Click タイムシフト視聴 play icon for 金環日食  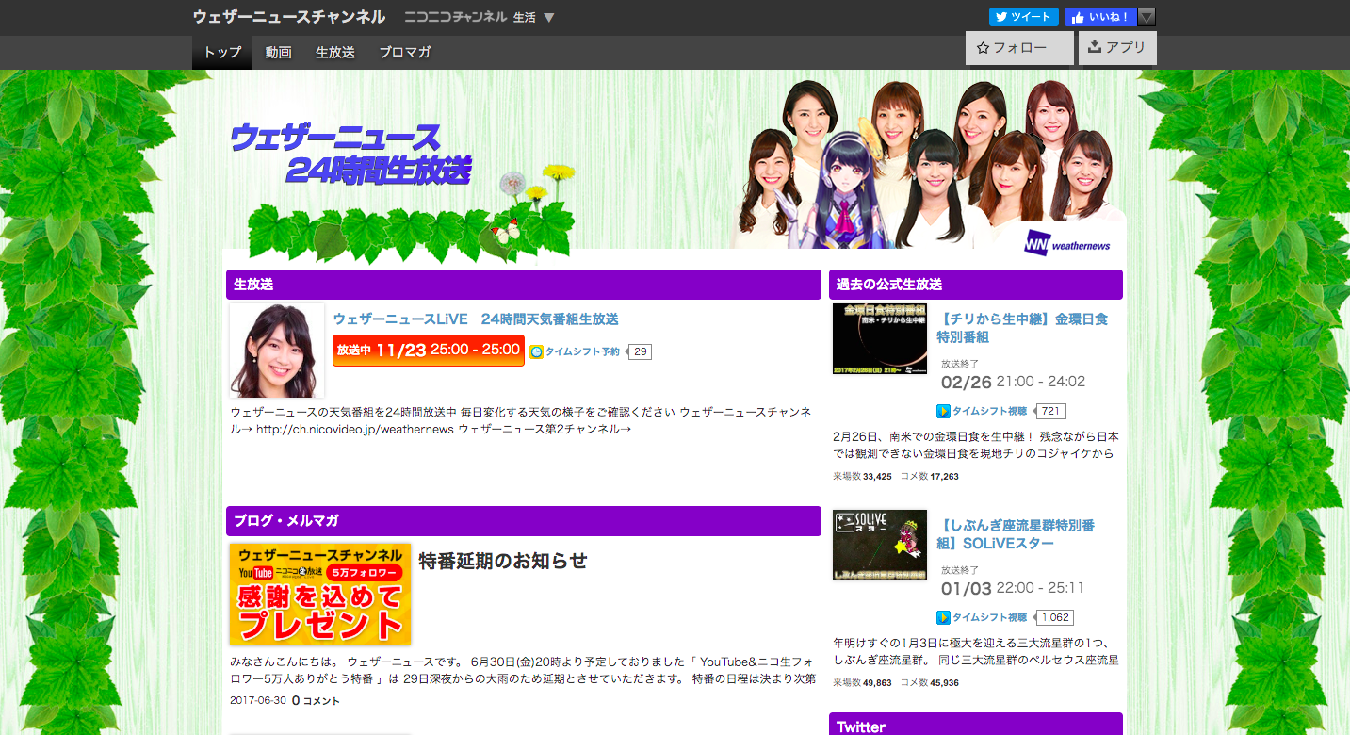click(x=943, y=411)
